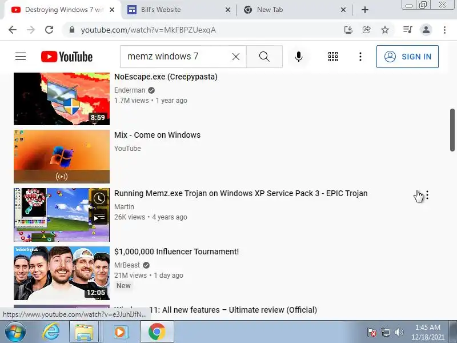
Task: Close the New Tab tab
Action: (x=343, y=10)
